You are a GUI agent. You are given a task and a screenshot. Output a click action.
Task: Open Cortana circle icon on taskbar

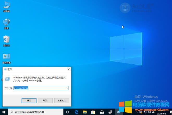tap(67, 112)
